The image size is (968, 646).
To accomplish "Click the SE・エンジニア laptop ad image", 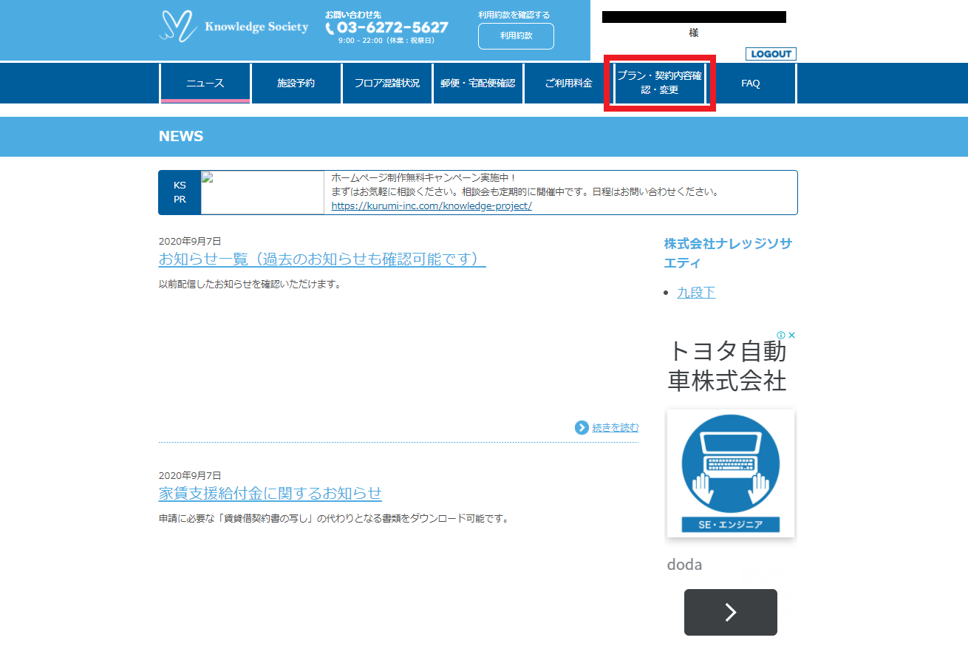I will 730,473.
